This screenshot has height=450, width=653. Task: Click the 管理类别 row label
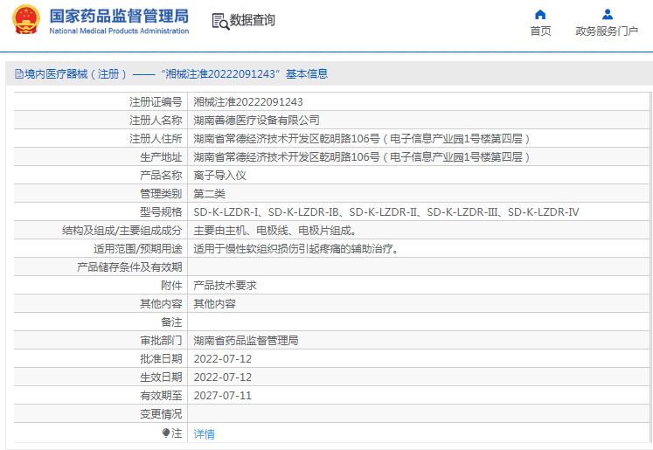coord(161,194)
